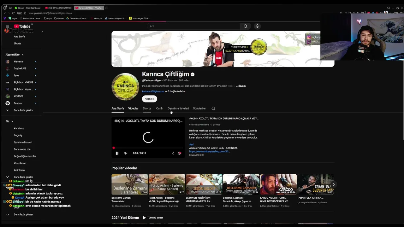Open featured video player settings gear
This screenshot has height=227, width=404.
coord(179,153)
